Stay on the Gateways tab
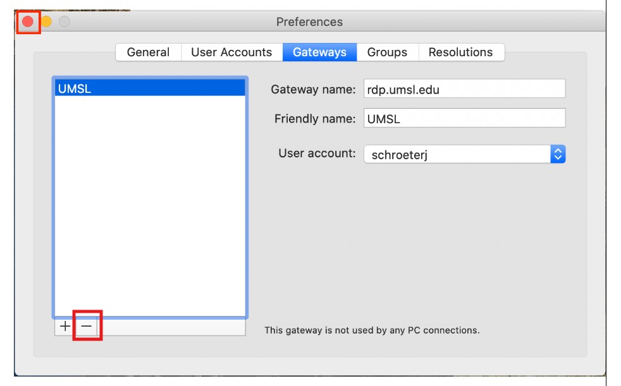621x386 pixels. click(319, 52)
